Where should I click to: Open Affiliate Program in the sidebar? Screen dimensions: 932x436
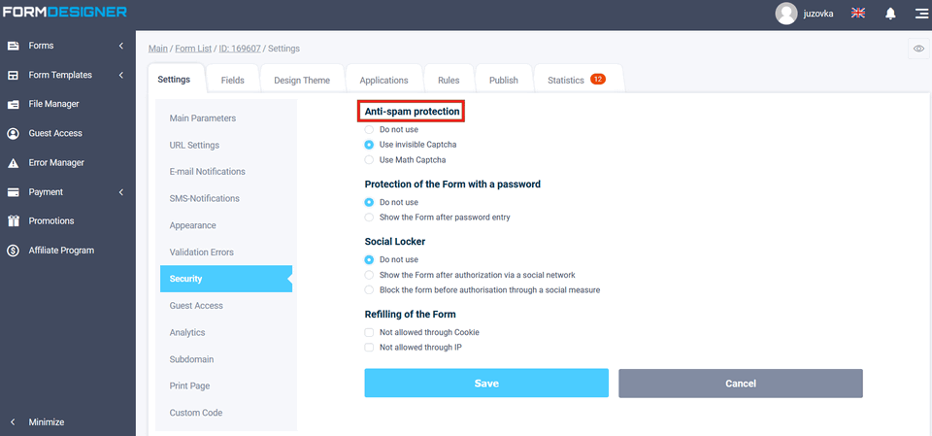60,250
